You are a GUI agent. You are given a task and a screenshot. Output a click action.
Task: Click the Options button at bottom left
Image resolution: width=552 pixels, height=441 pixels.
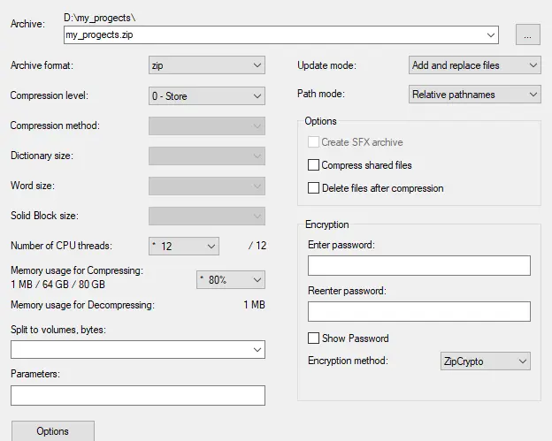[x=53, y=430]
